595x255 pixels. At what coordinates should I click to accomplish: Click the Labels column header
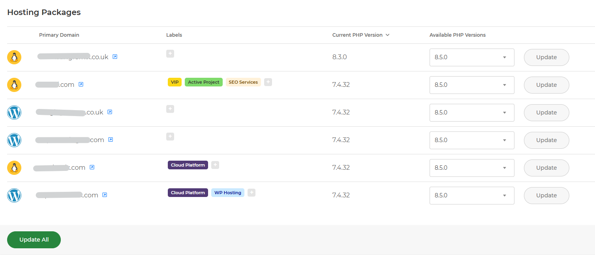[x=174, y=35]
